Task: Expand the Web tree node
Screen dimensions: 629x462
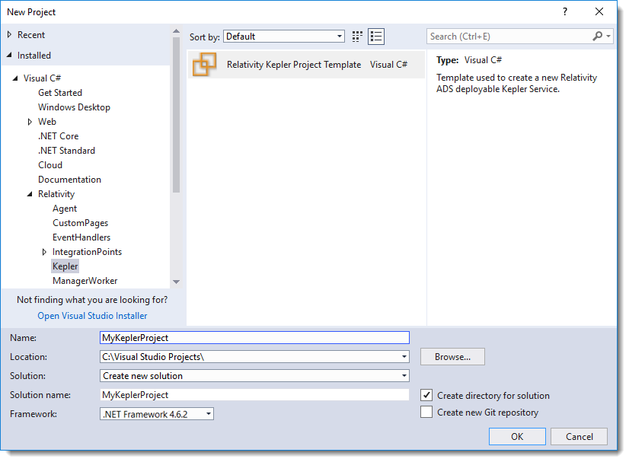Action: pyautogui.click(x=30, y=122)
